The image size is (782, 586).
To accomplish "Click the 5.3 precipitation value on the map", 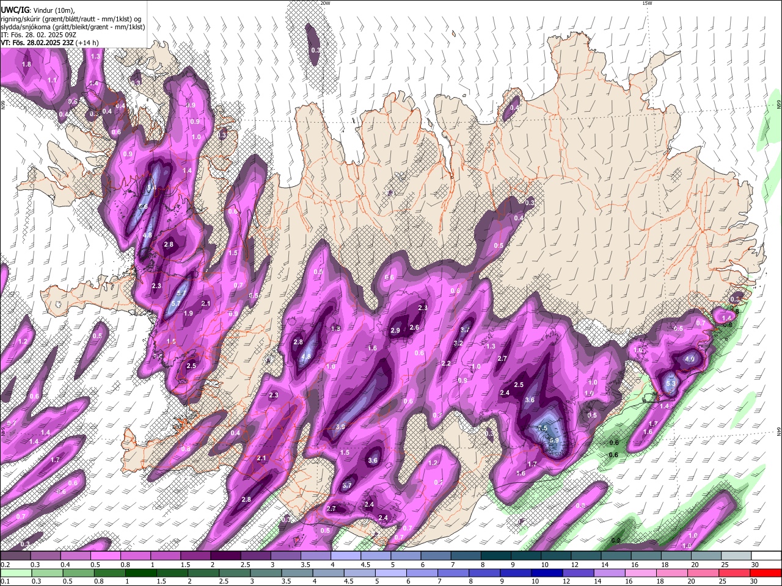I will (x=671, y=383).
